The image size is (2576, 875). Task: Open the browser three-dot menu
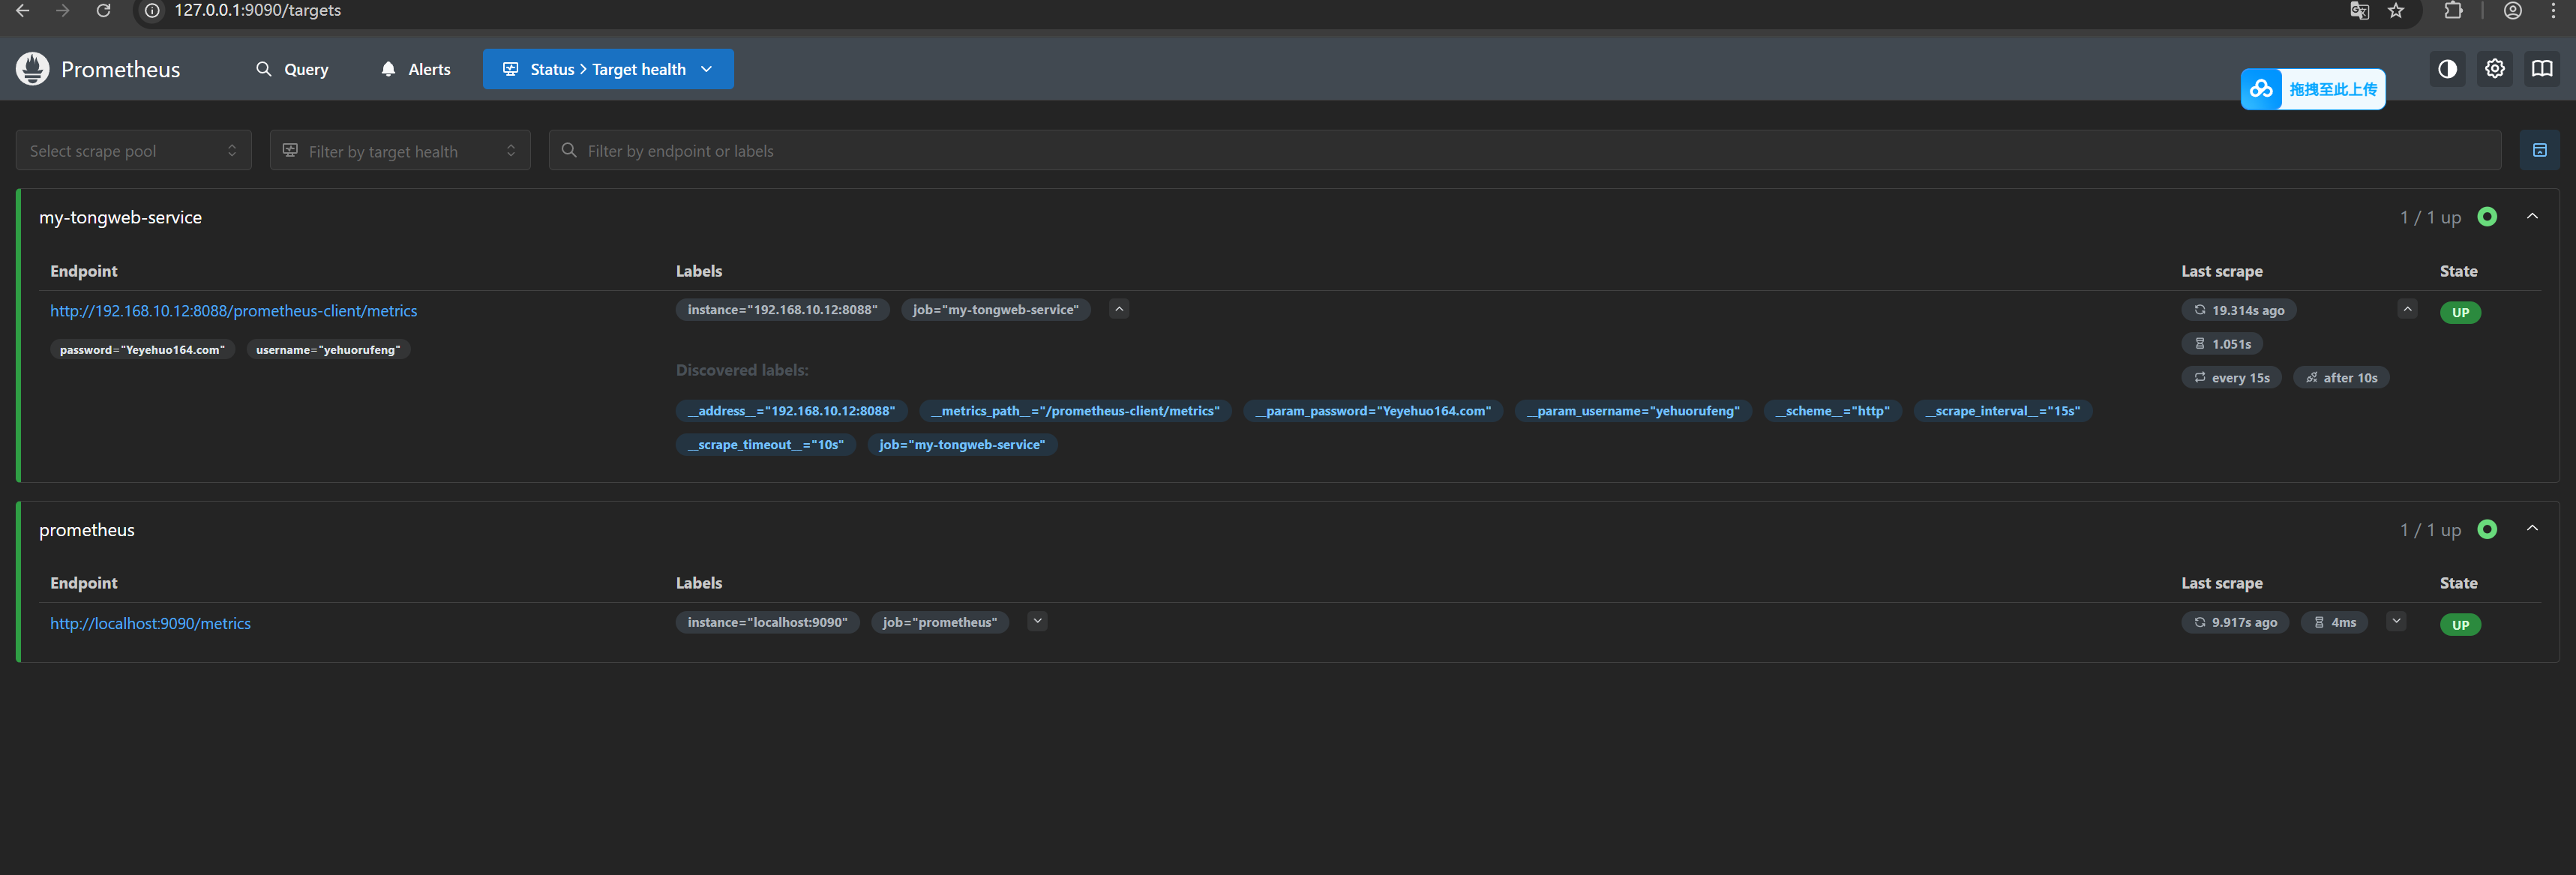2553,11
